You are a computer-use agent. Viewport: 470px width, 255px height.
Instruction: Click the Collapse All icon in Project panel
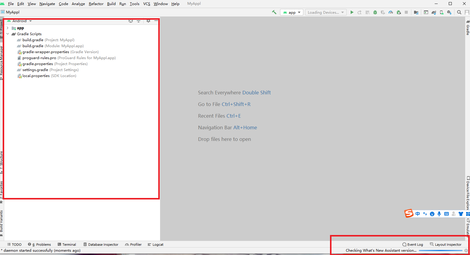pyautogui.click(x=139, y=21)
